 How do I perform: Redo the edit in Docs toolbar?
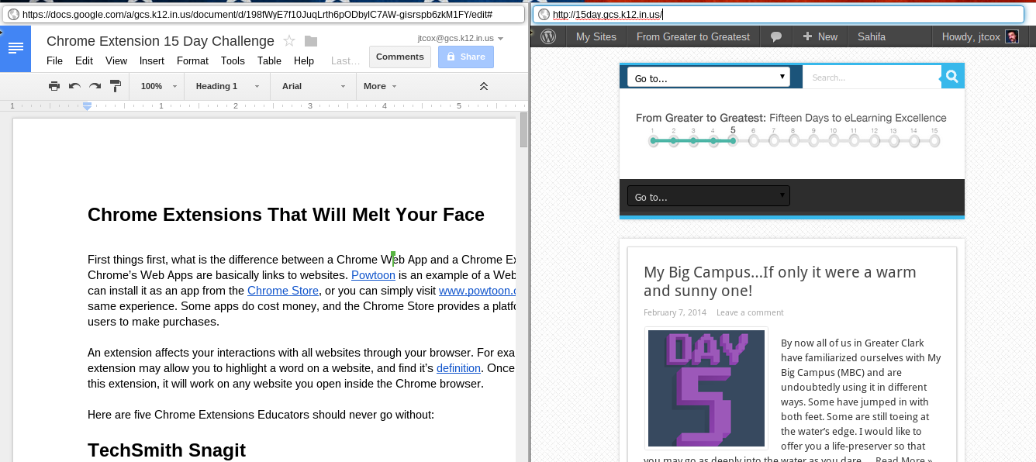(95, 86)
